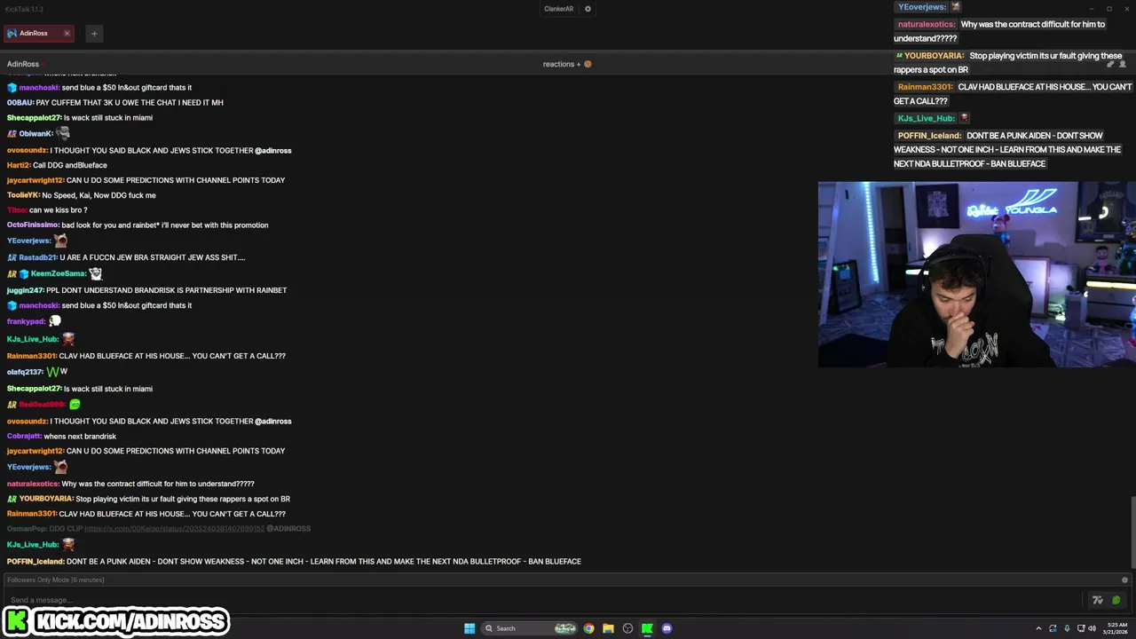Click username olafq2137
1136x639 pixels.
(x=25, y=372)
